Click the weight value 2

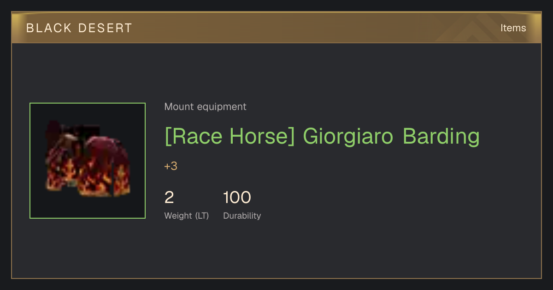click(169, 197)
